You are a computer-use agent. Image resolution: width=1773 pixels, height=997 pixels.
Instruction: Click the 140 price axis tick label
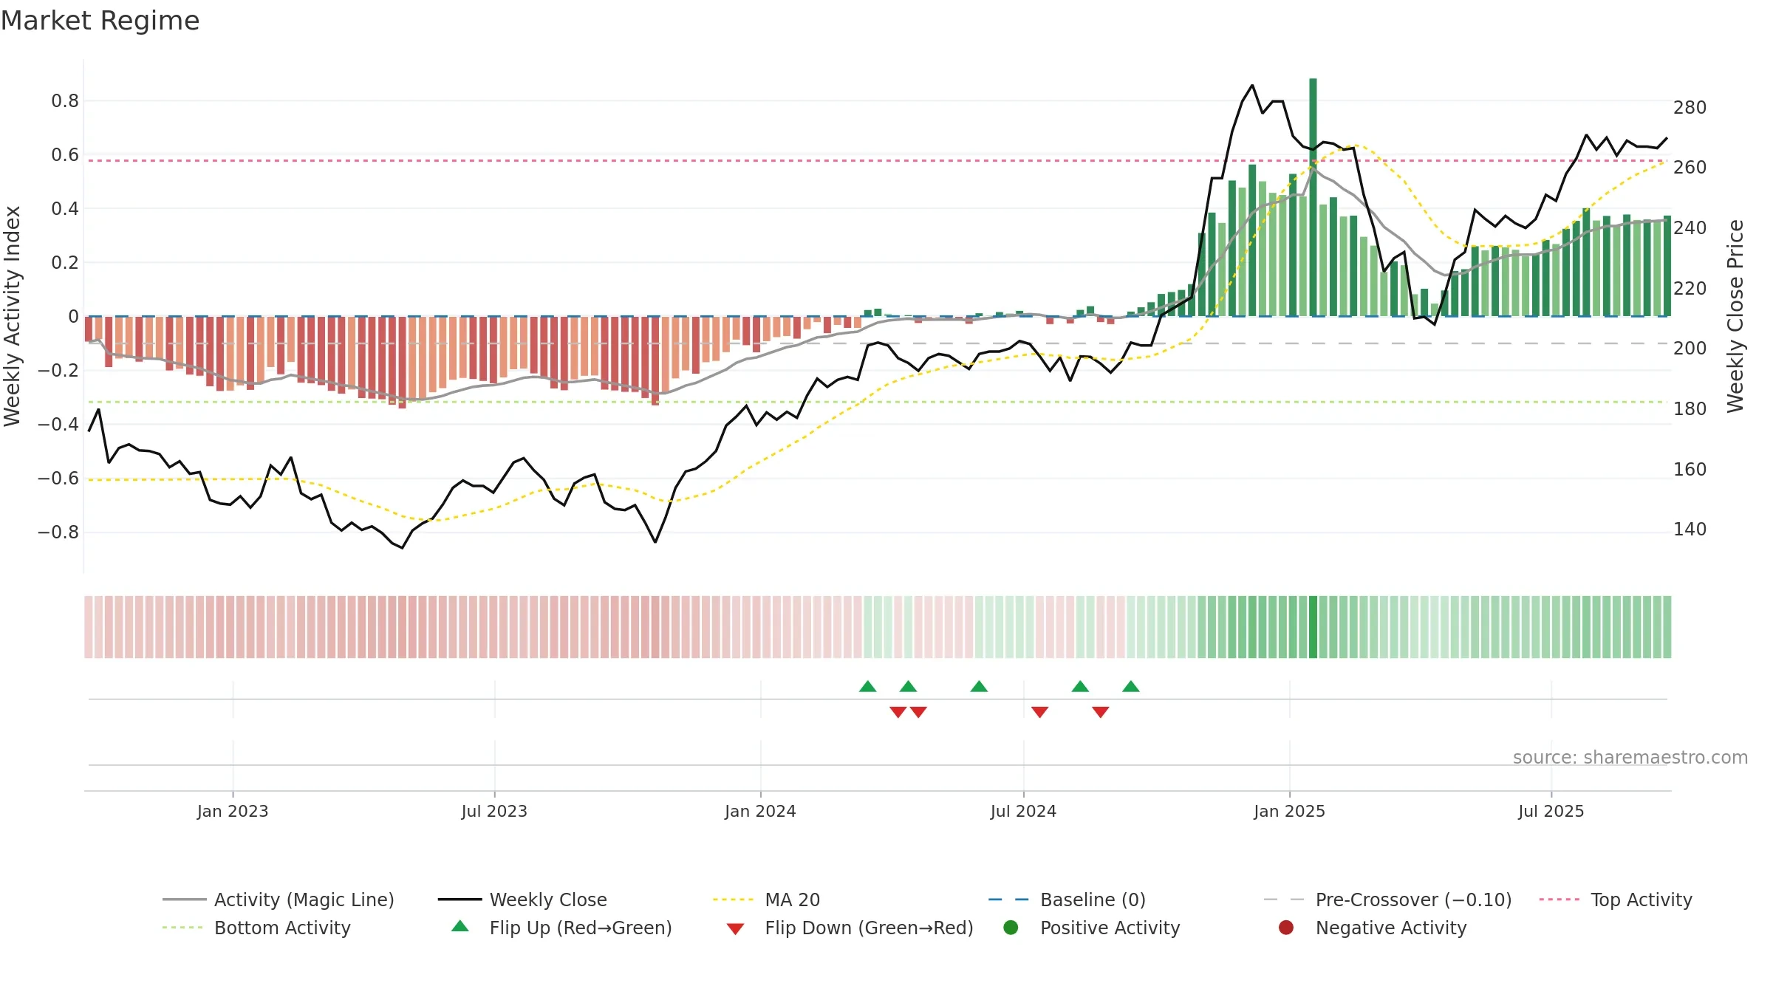point(1690,530)
